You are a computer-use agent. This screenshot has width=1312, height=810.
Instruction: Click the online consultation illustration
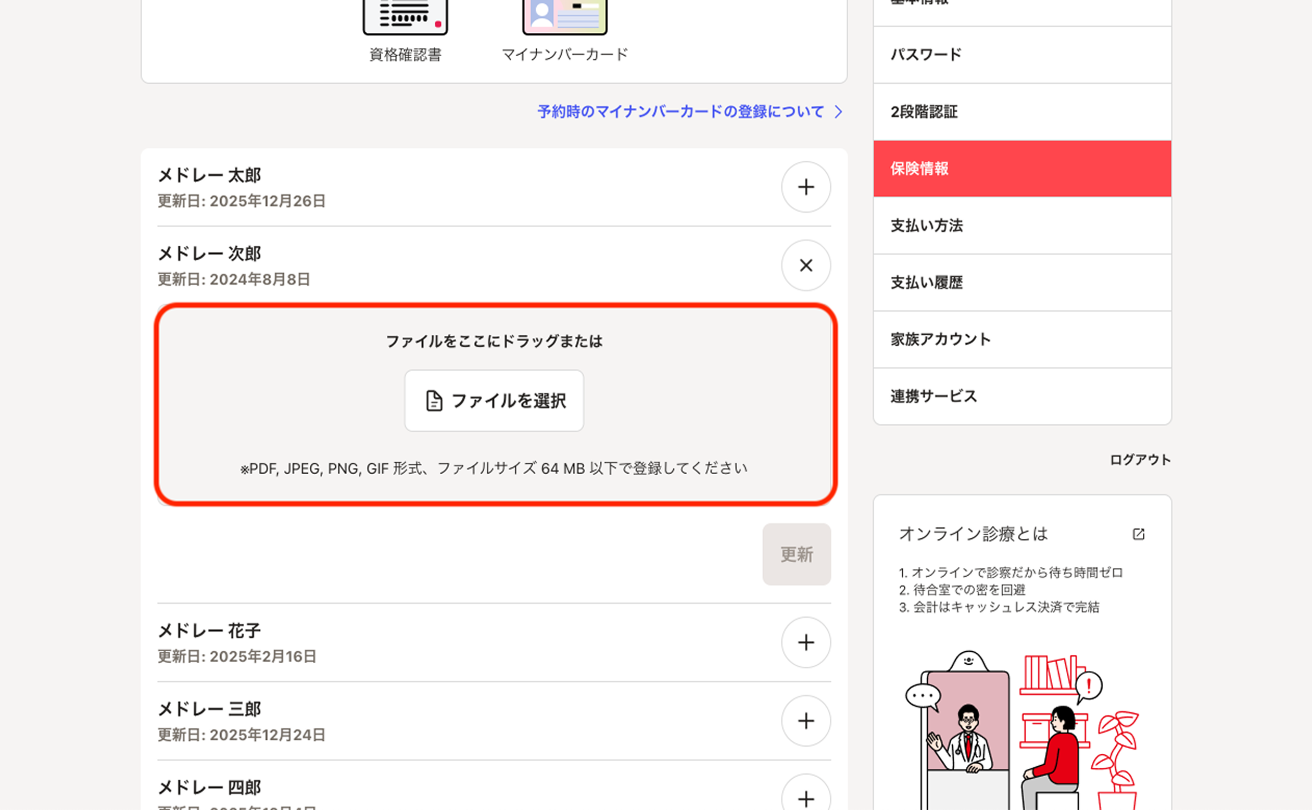click(1021, 729)
